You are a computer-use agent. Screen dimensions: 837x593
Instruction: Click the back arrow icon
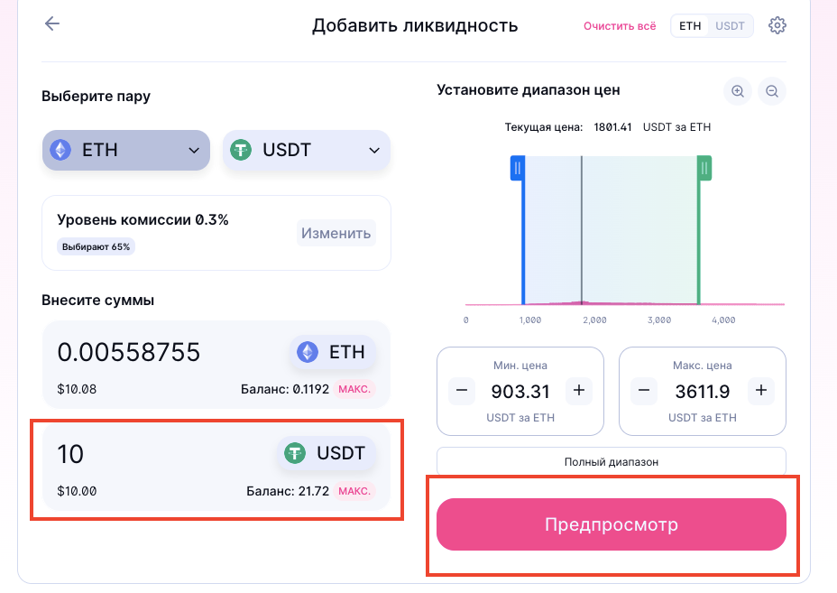(x=52, y=24)
